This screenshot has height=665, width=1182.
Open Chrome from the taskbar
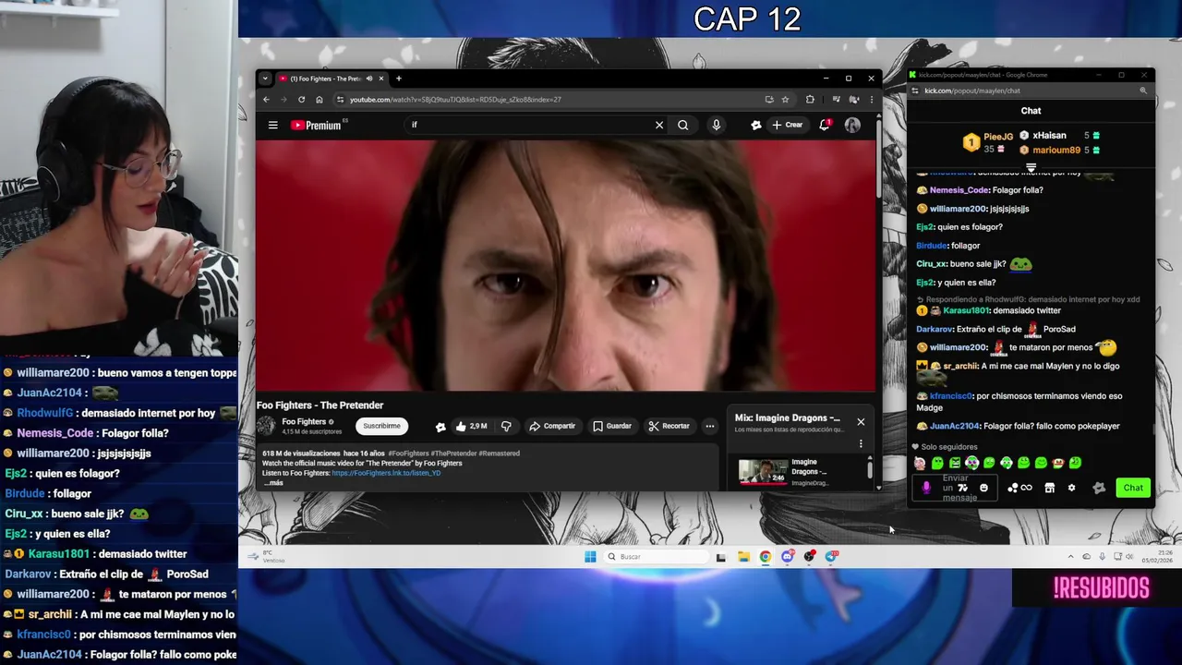(766, 557)
